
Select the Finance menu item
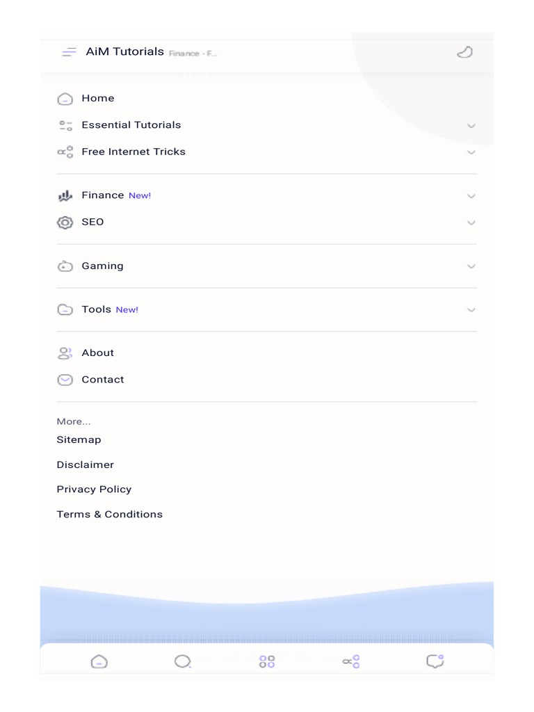click(103, 195)
